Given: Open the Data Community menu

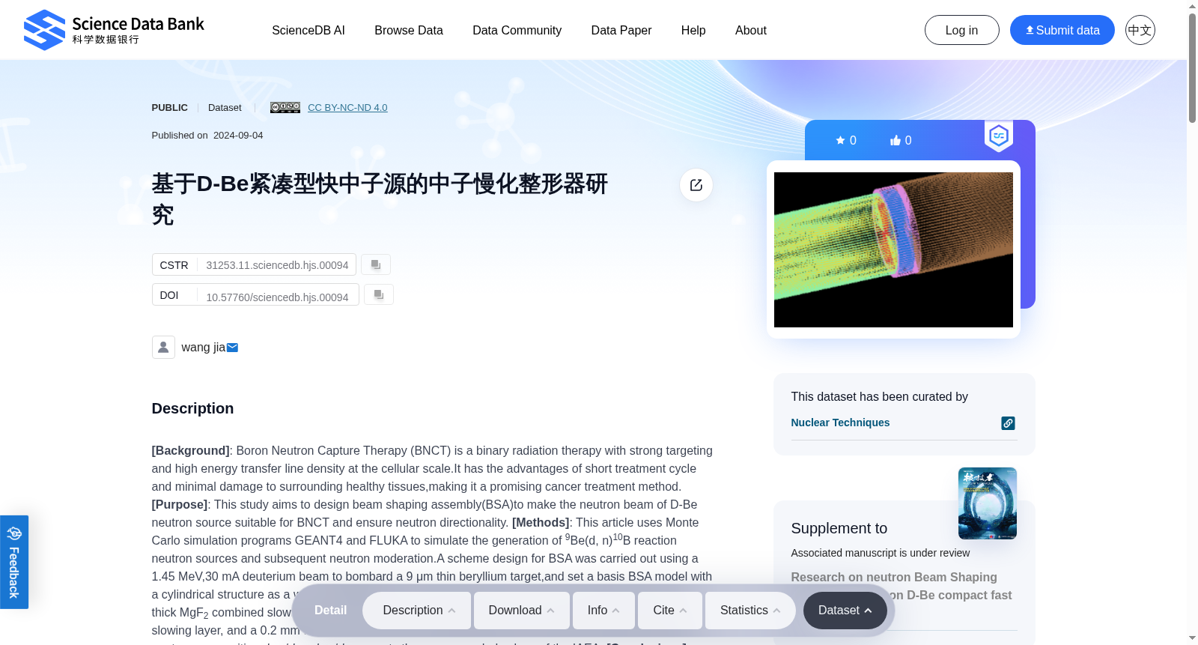Looking at the screenshot, I should click(x=517, y=30).
